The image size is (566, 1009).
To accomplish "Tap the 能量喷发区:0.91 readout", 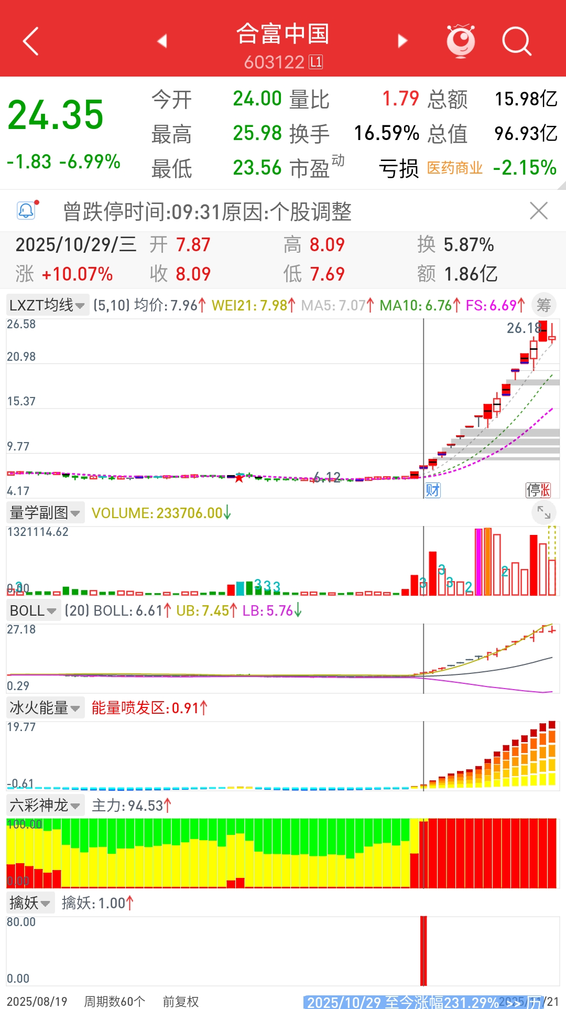I will tap(149, 707).
